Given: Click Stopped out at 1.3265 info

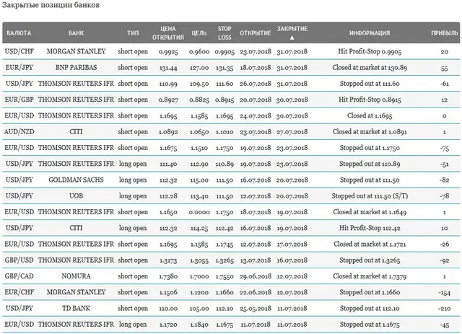Looking at the screenshot, I should tap(370, 260).
